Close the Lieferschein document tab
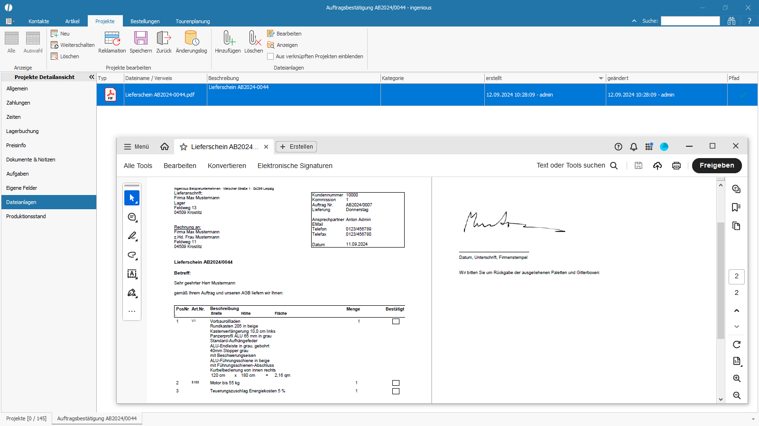 click(266, 147)
